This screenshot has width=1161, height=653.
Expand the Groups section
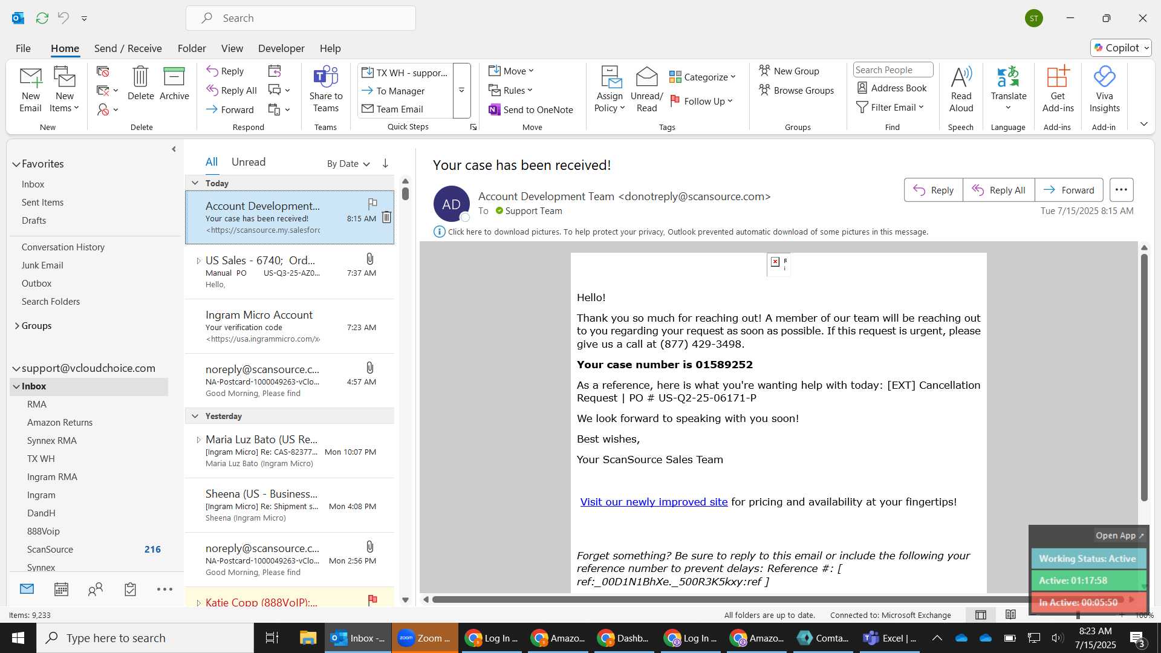[x=16, y=326]
